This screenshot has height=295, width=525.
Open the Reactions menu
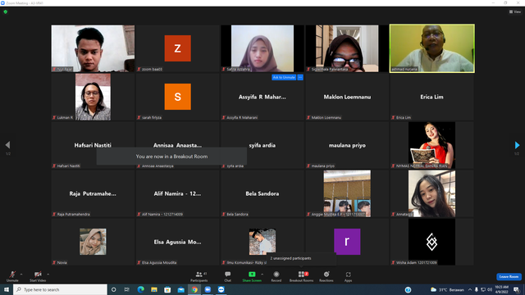pos(326,276)
